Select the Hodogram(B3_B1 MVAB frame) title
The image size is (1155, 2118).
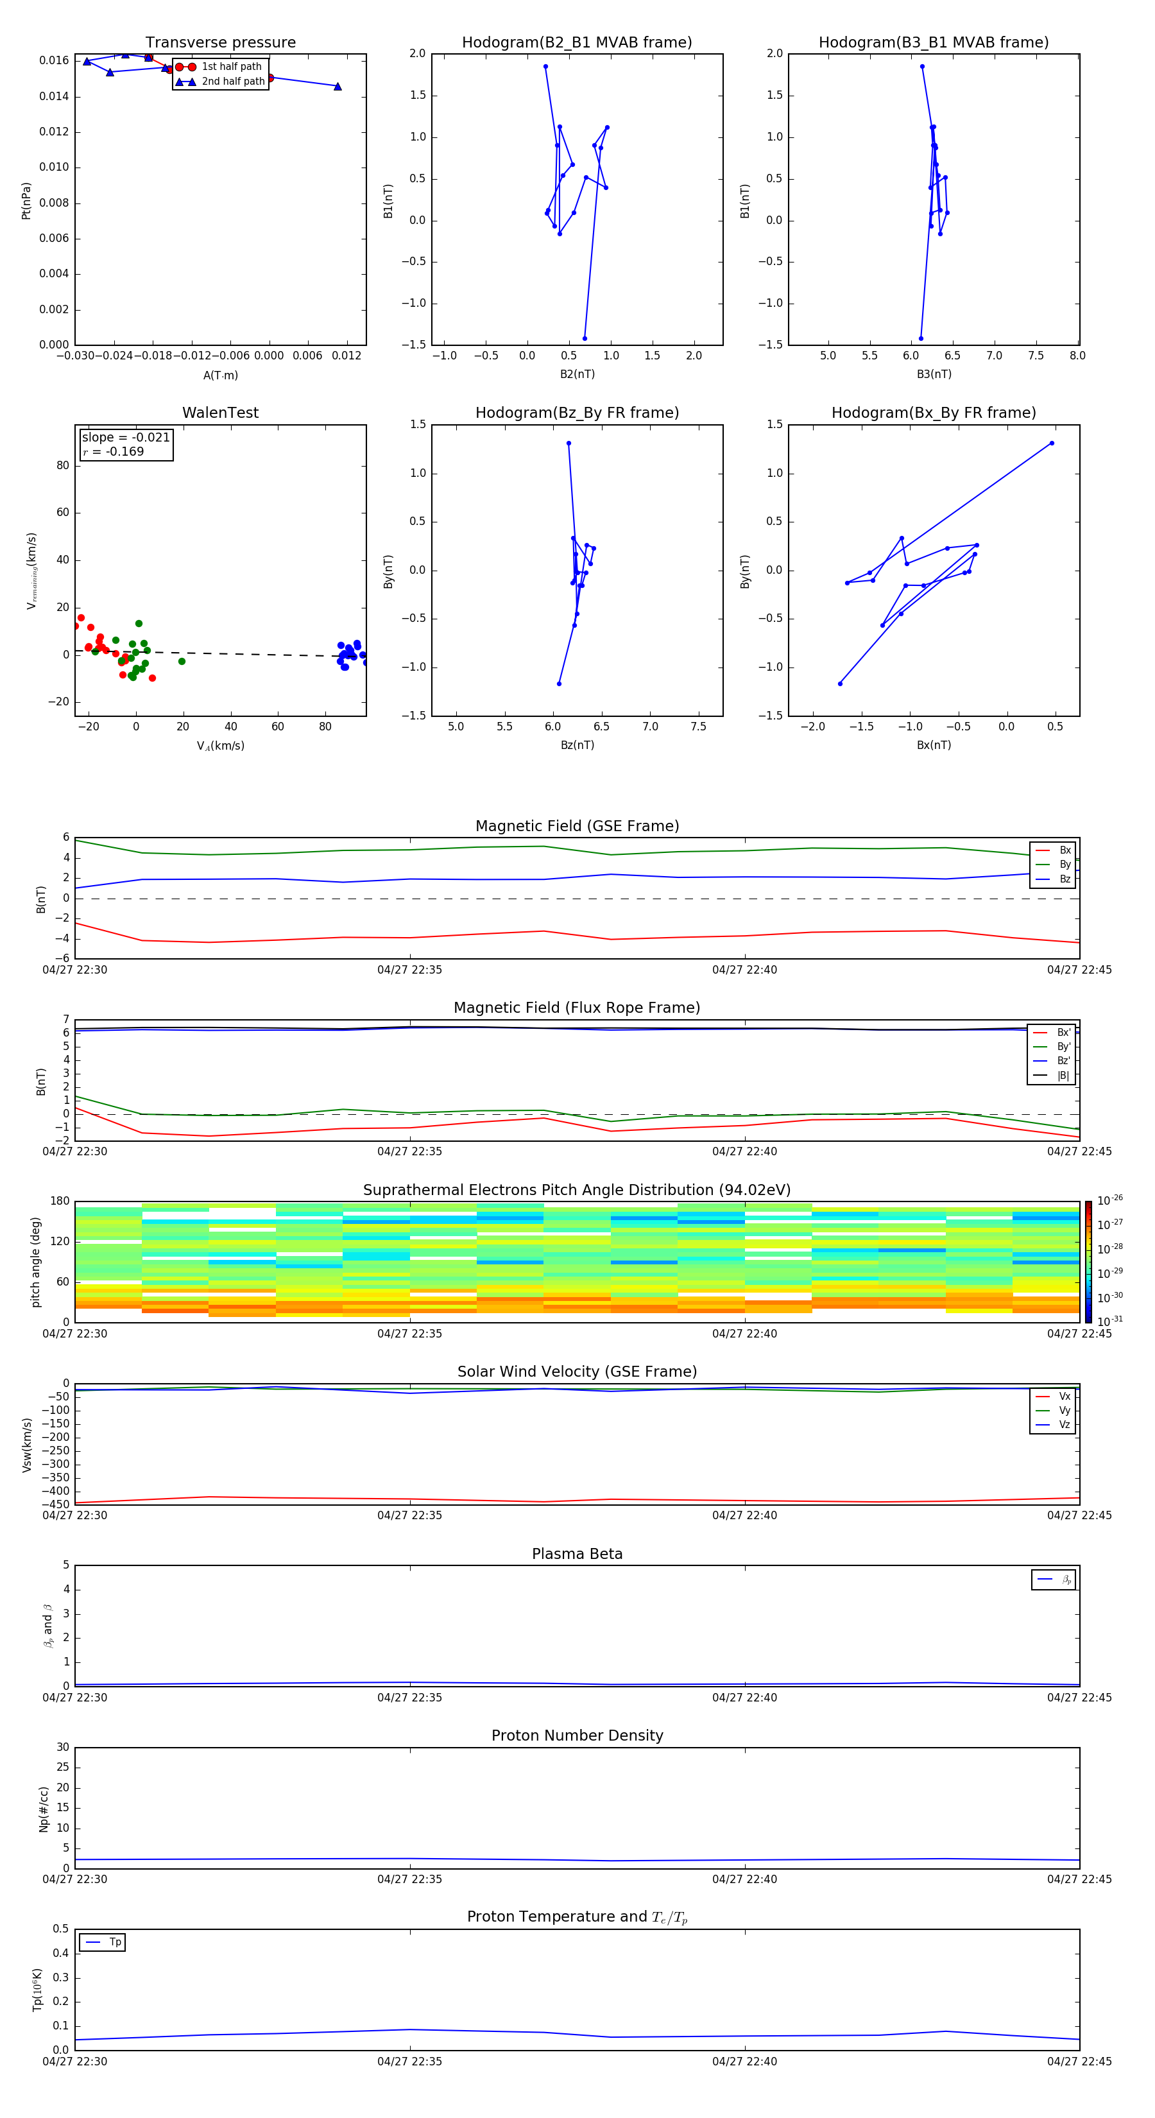pyautogui.click(x=933, y=43)
